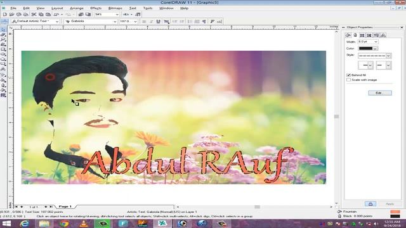Click the black Color swatch in Object Properties

coord(365,48)
